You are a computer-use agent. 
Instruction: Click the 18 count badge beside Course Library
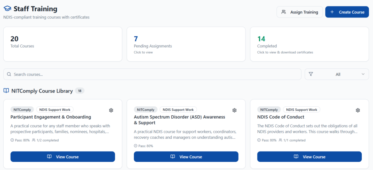[80, 91]
